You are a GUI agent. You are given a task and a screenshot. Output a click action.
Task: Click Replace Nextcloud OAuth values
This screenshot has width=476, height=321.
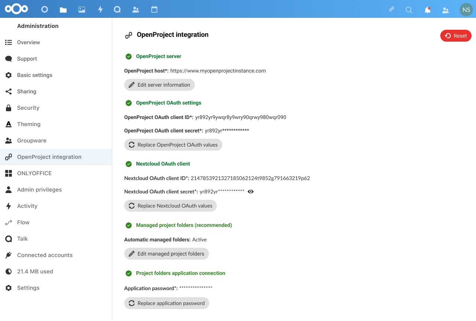point(170,206)
